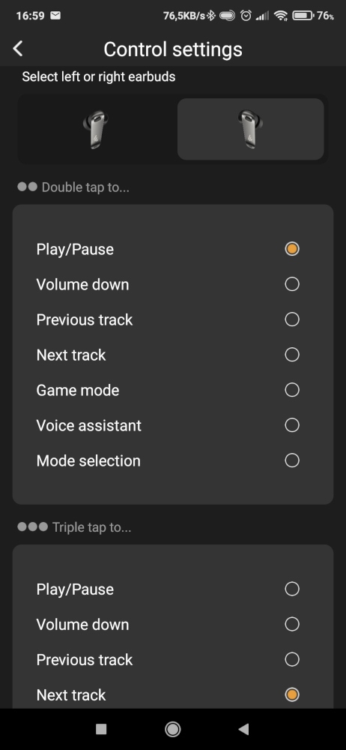
Task: Select Play/Pause radio for double tap
Action: point(292,249)
